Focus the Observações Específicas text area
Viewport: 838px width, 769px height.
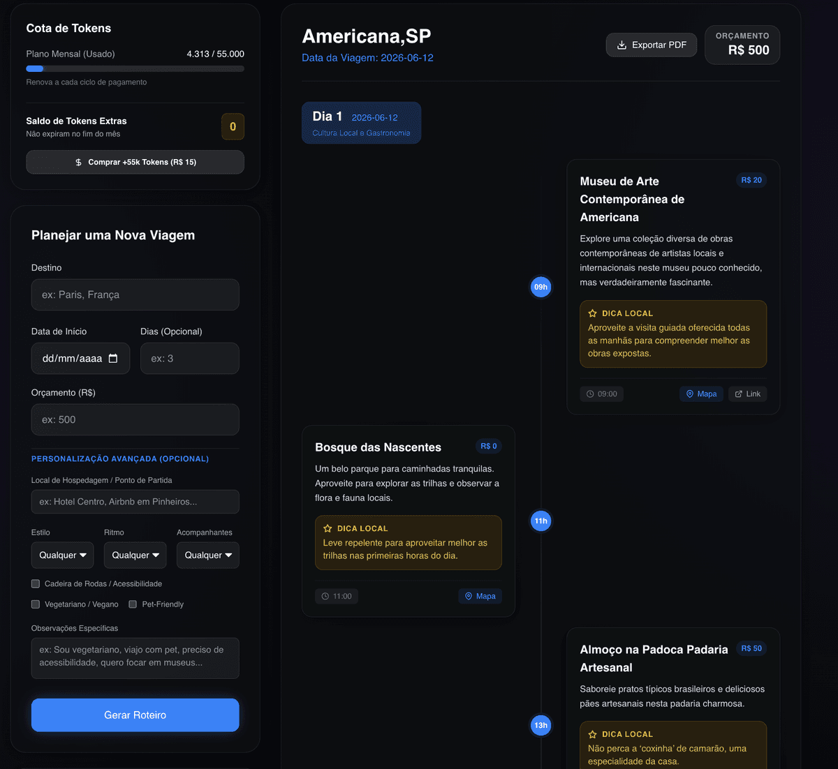coord(135,658)
